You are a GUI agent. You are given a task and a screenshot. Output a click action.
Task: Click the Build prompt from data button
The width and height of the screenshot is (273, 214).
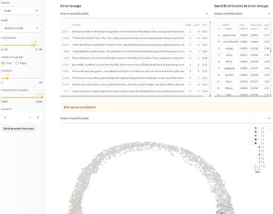coord(19,129)
